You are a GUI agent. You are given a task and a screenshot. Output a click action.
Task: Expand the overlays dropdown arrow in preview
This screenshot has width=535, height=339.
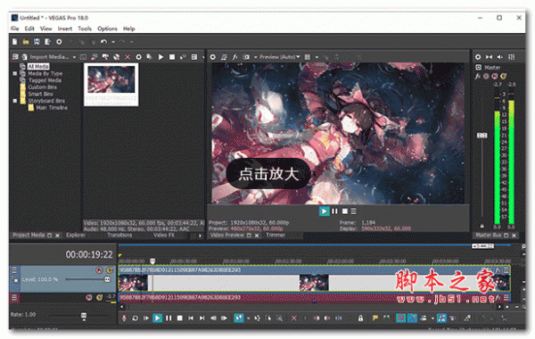click(x=317, y=57)
